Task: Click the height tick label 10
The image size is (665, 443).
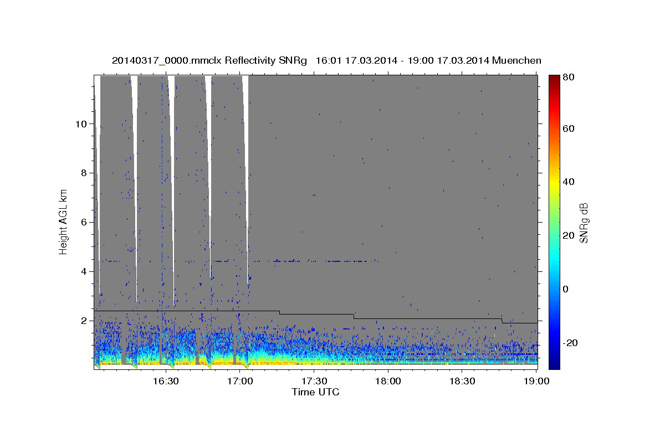Action: [81, 123]
